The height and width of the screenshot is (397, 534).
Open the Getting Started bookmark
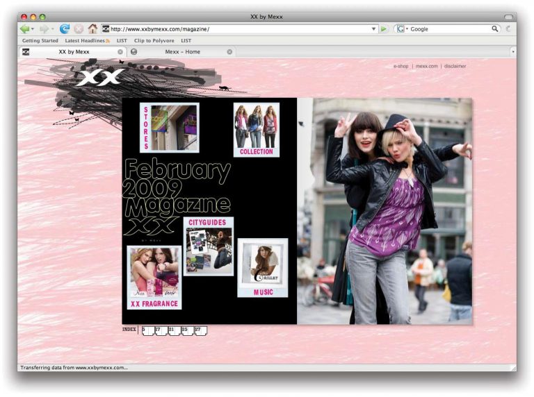[40, 41]
